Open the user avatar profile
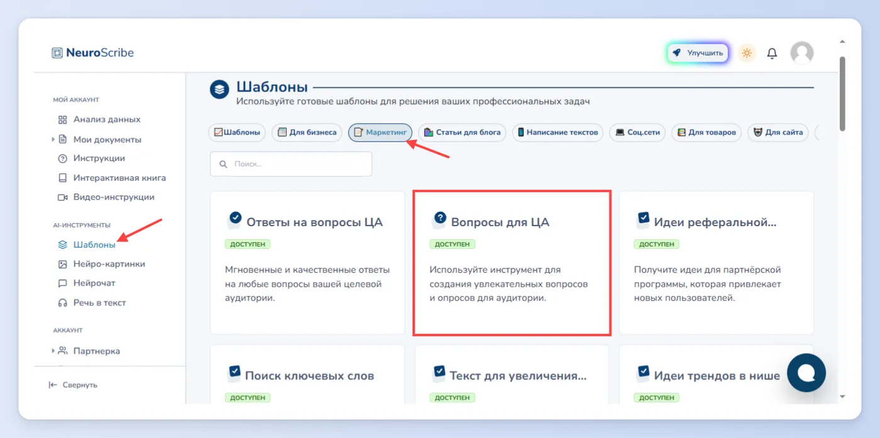The width and height of the screenshot is (880, 438). [x=801, y=53]
